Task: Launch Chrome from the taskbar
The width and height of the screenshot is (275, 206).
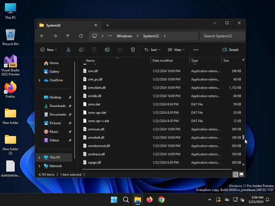Action: (x=161, y=200)
